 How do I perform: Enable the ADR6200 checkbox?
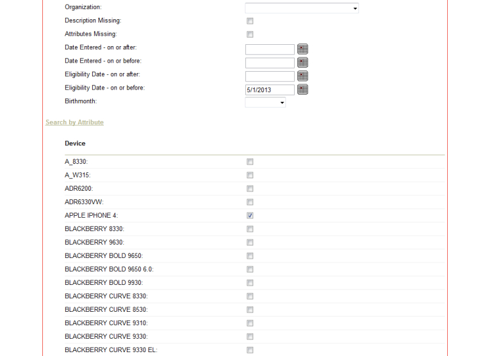tap(250, 189)
